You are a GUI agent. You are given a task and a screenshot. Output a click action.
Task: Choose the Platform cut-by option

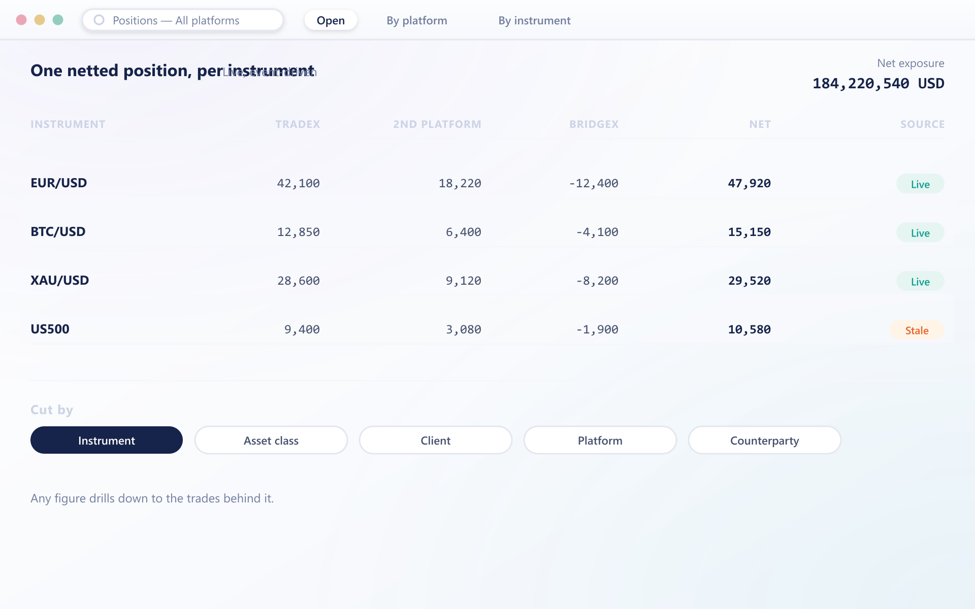coord(600,440)
